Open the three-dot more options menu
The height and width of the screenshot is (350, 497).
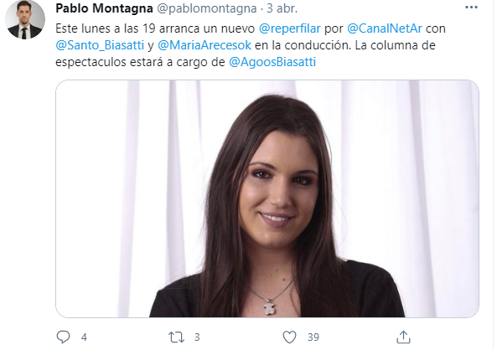[x=471, y=8]
